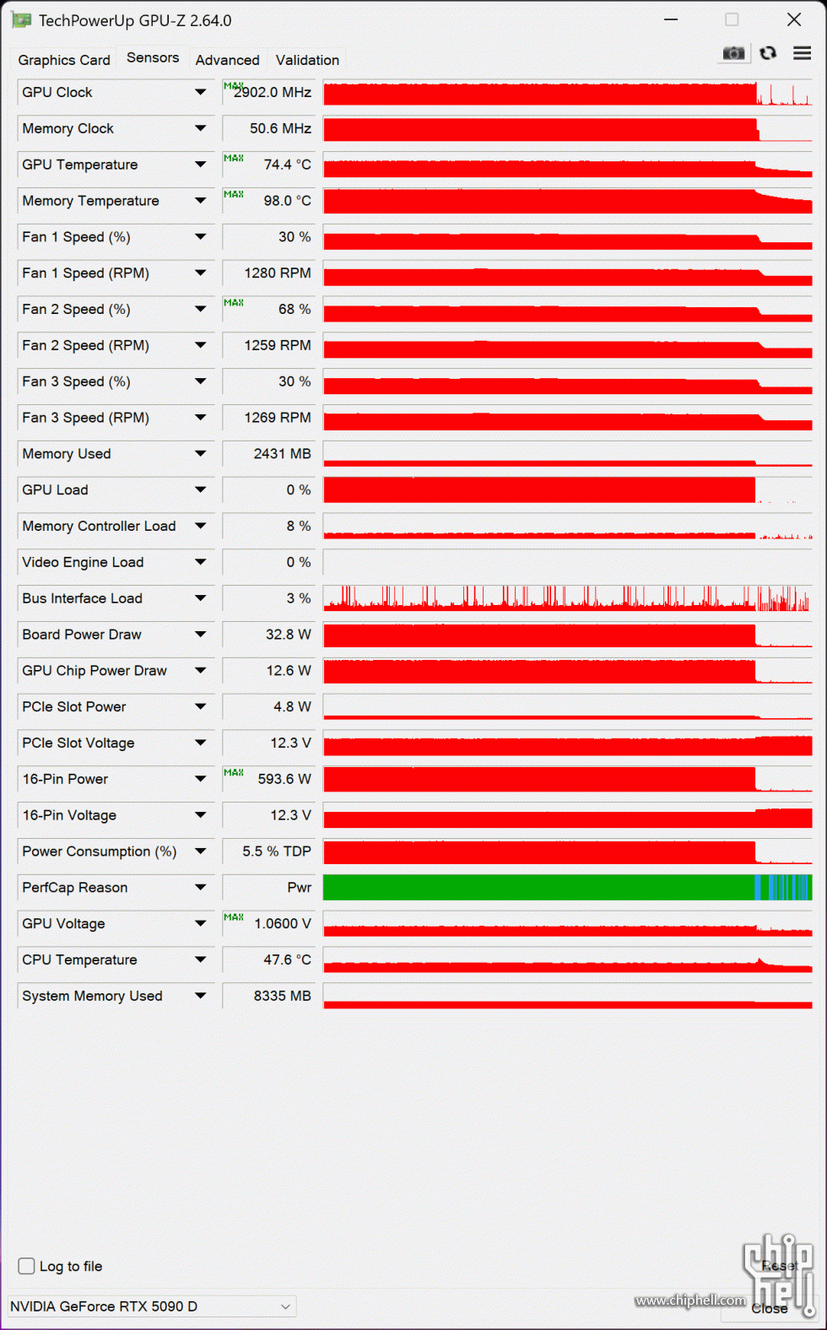Expand the Fan 2 Speed (%) dropdown
The width and height of the screenshot is (827, 1330).
click(x=200, y=310)
